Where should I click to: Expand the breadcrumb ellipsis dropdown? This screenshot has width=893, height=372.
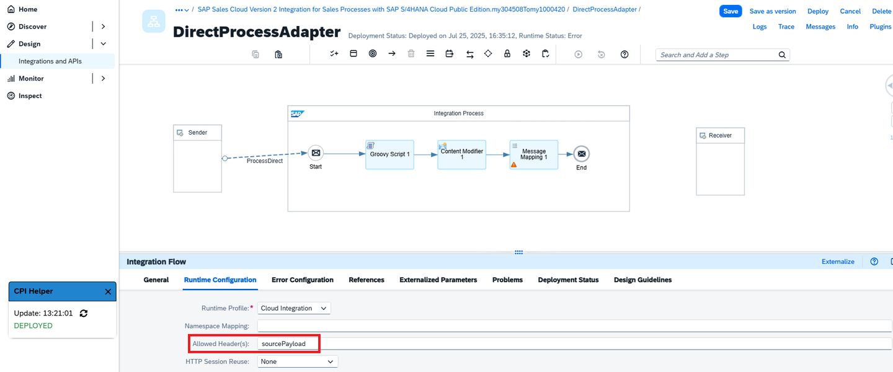point(182,10)
